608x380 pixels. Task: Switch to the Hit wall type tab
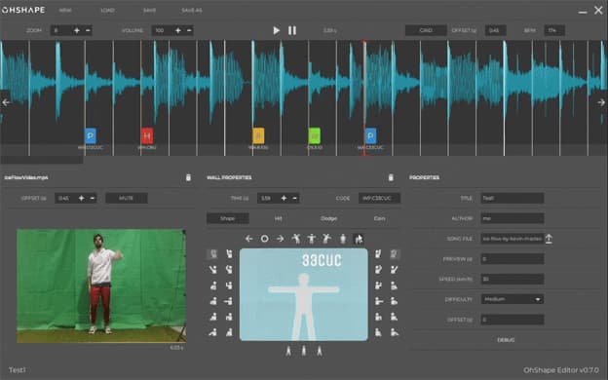(278, 218)
